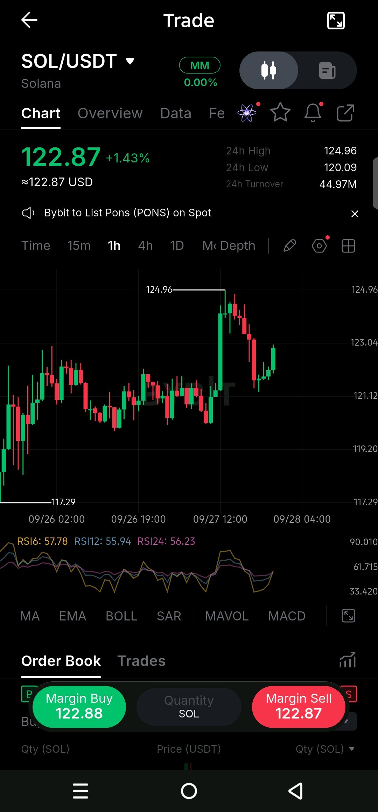
Task: Open Android recent apps menu button
Action: tap(80, 791)
